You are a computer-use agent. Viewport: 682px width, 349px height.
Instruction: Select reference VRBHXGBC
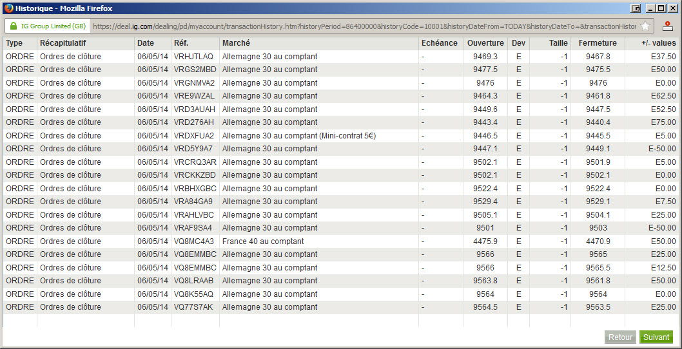[195, 189]
